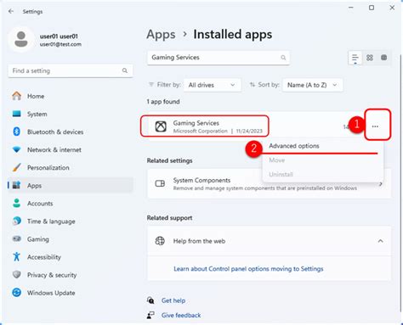Click the Gaming Services search magnifier icon

click(283, 58)
